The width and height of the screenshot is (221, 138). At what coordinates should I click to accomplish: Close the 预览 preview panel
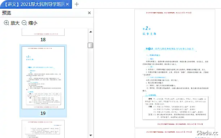click(89, 13)
